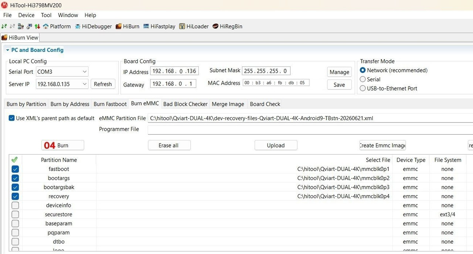
Task: Check the pqparam partition checkbox
Action: click(x=15, y=233)
